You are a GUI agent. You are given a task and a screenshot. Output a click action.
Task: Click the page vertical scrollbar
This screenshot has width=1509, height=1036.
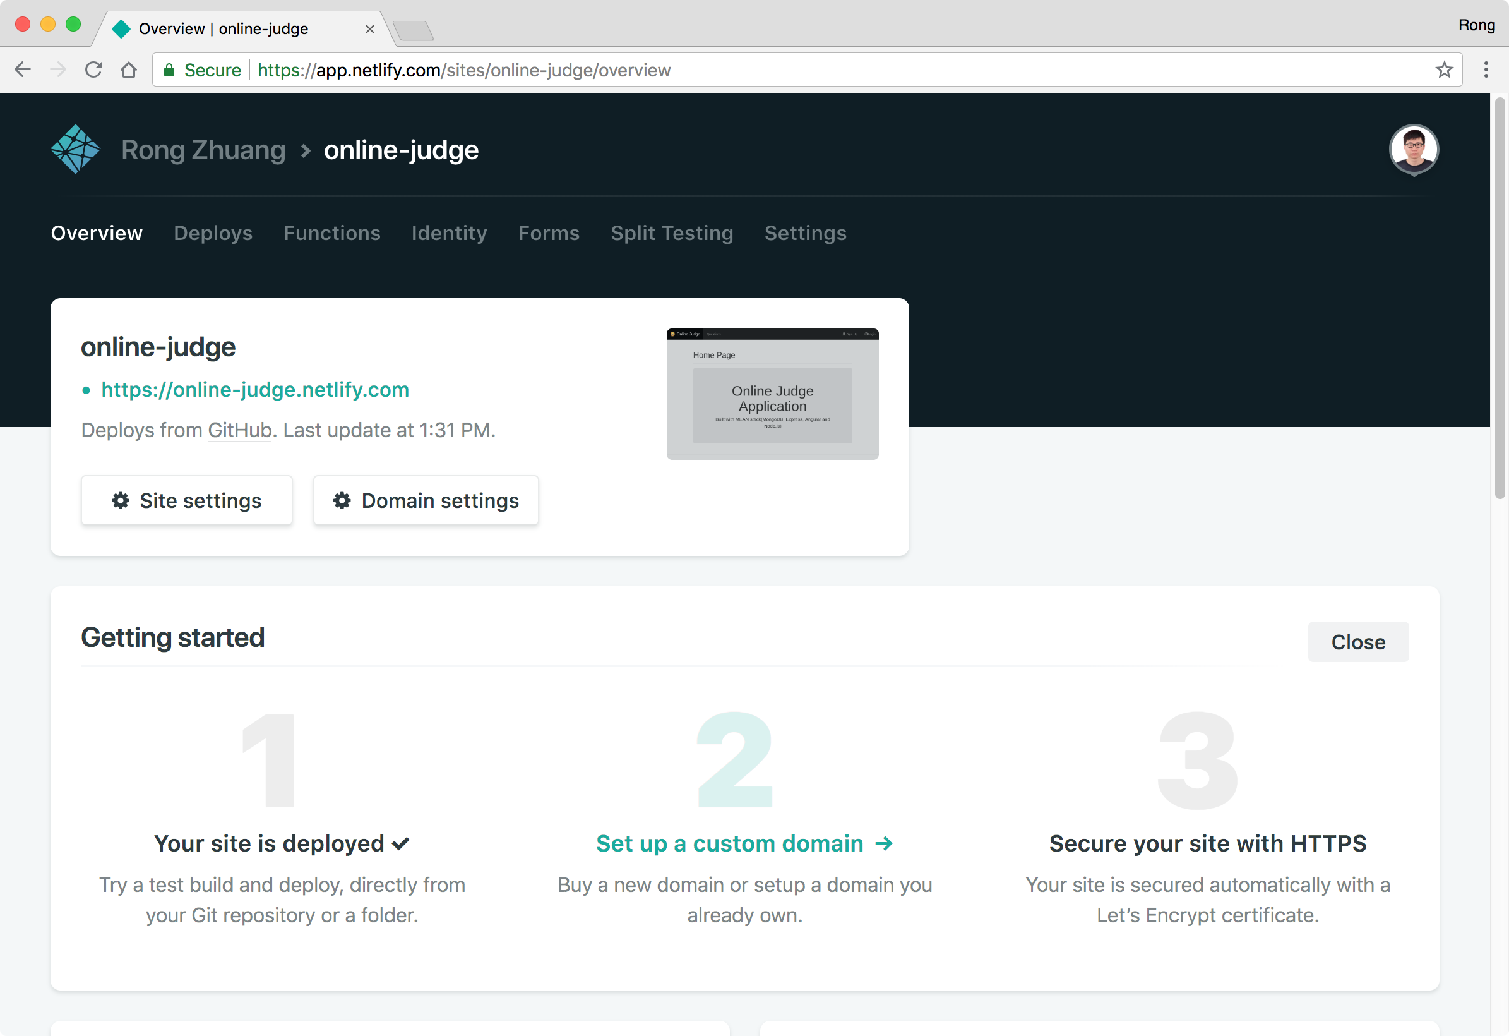click(x=1500, y=298)
